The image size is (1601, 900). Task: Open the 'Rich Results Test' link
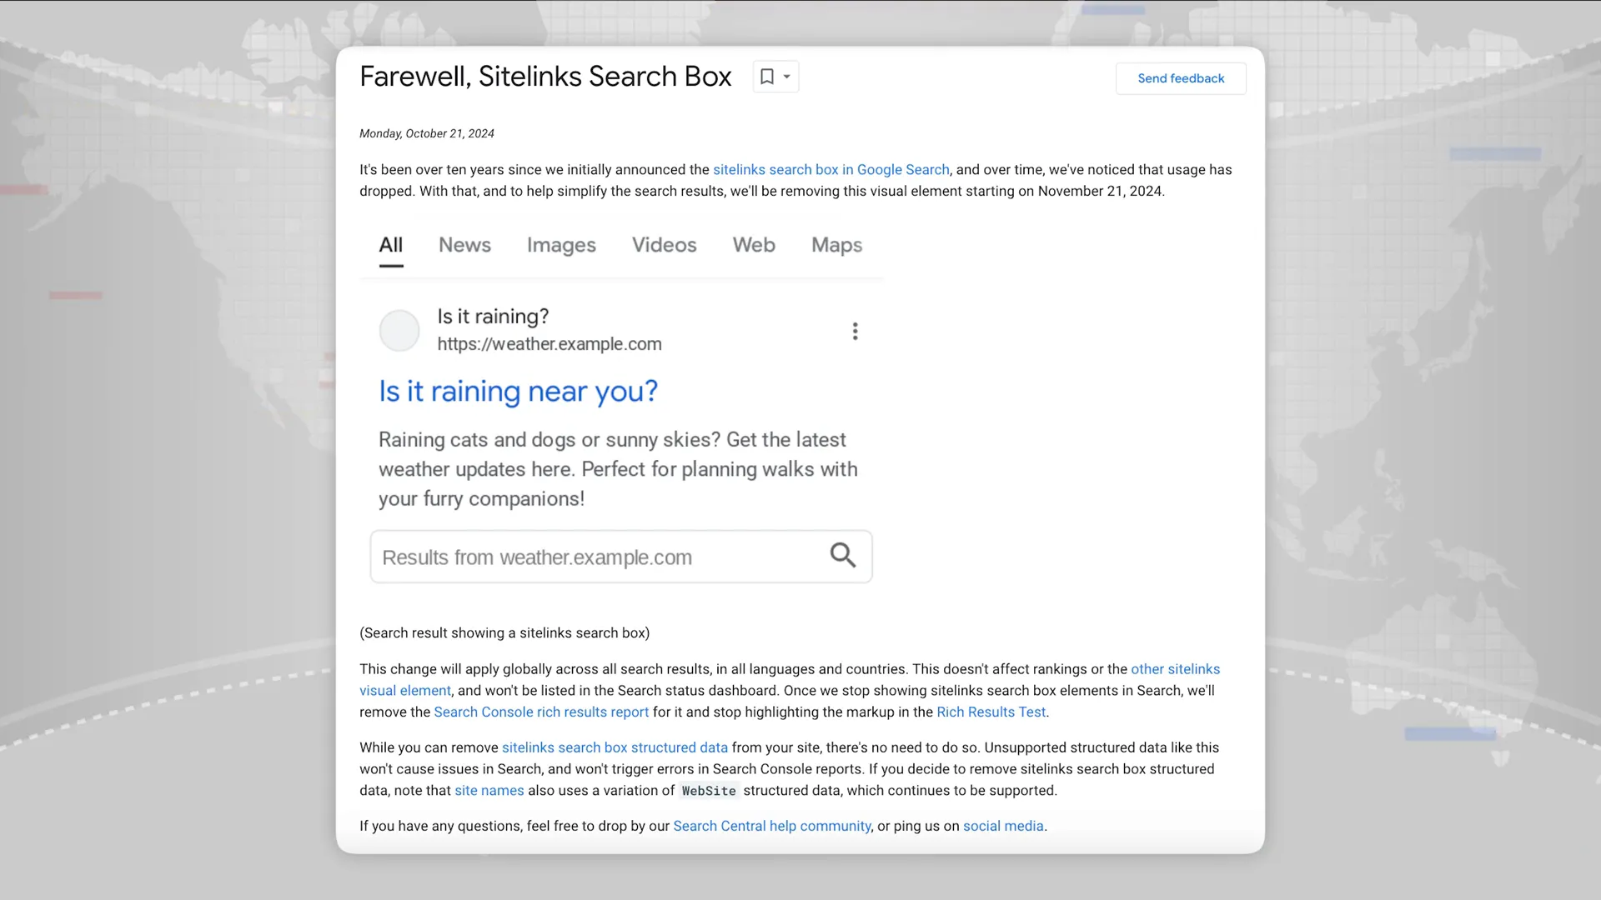pos(991,712)
